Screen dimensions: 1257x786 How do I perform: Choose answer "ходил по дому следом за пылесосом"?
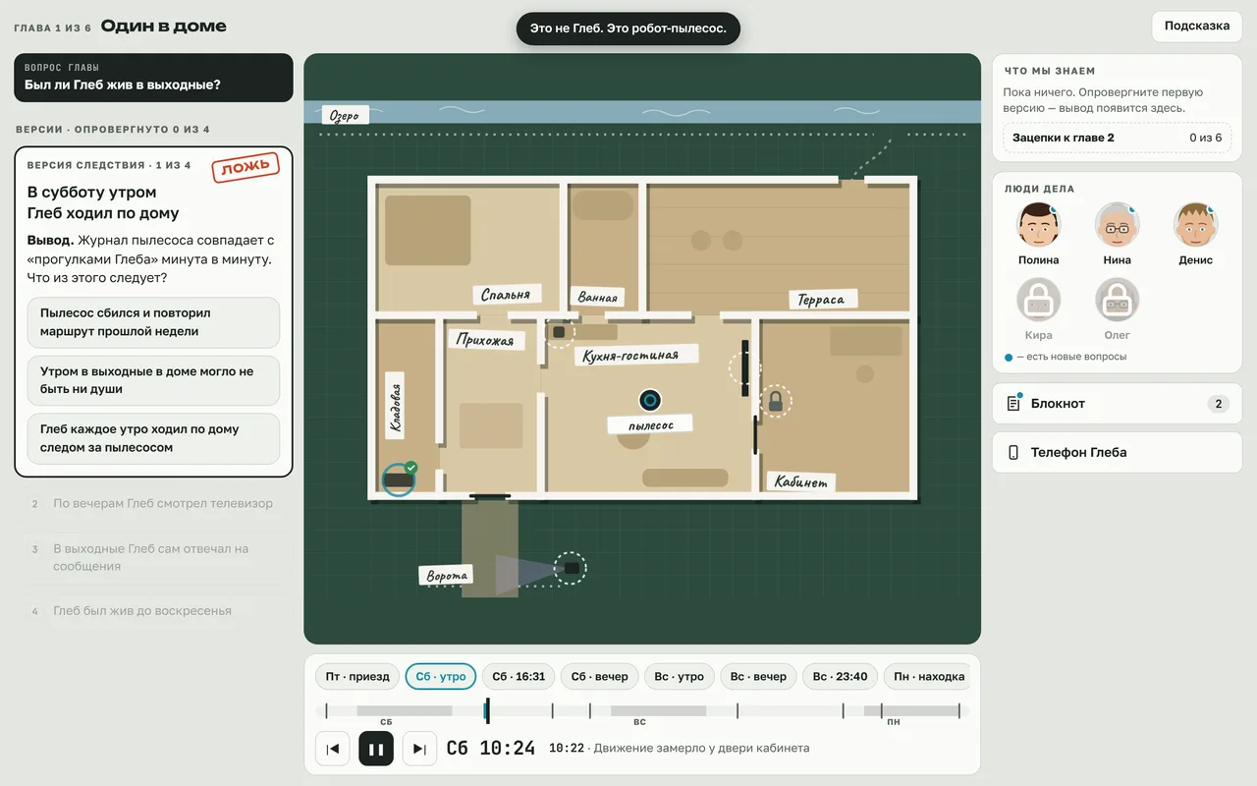tap(153, 438)
